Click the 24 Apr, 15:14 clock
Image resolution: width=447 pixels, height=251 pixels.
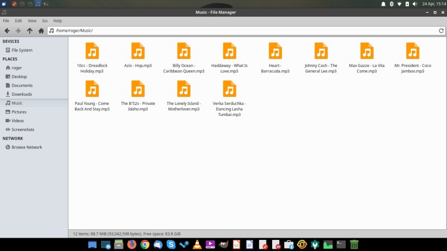434,4
